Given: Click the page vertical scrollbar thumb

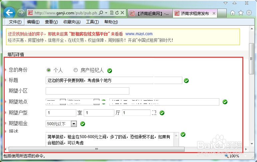Looking at the screenshot, I should [251, 59].
